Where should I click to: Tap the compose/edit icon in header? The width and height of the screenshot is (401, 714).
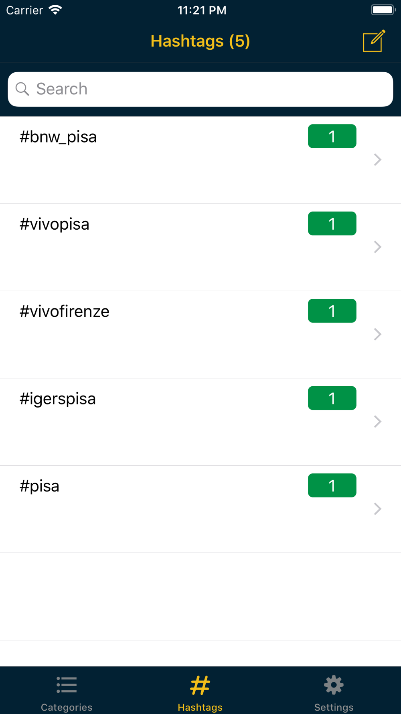coord(374,41)
